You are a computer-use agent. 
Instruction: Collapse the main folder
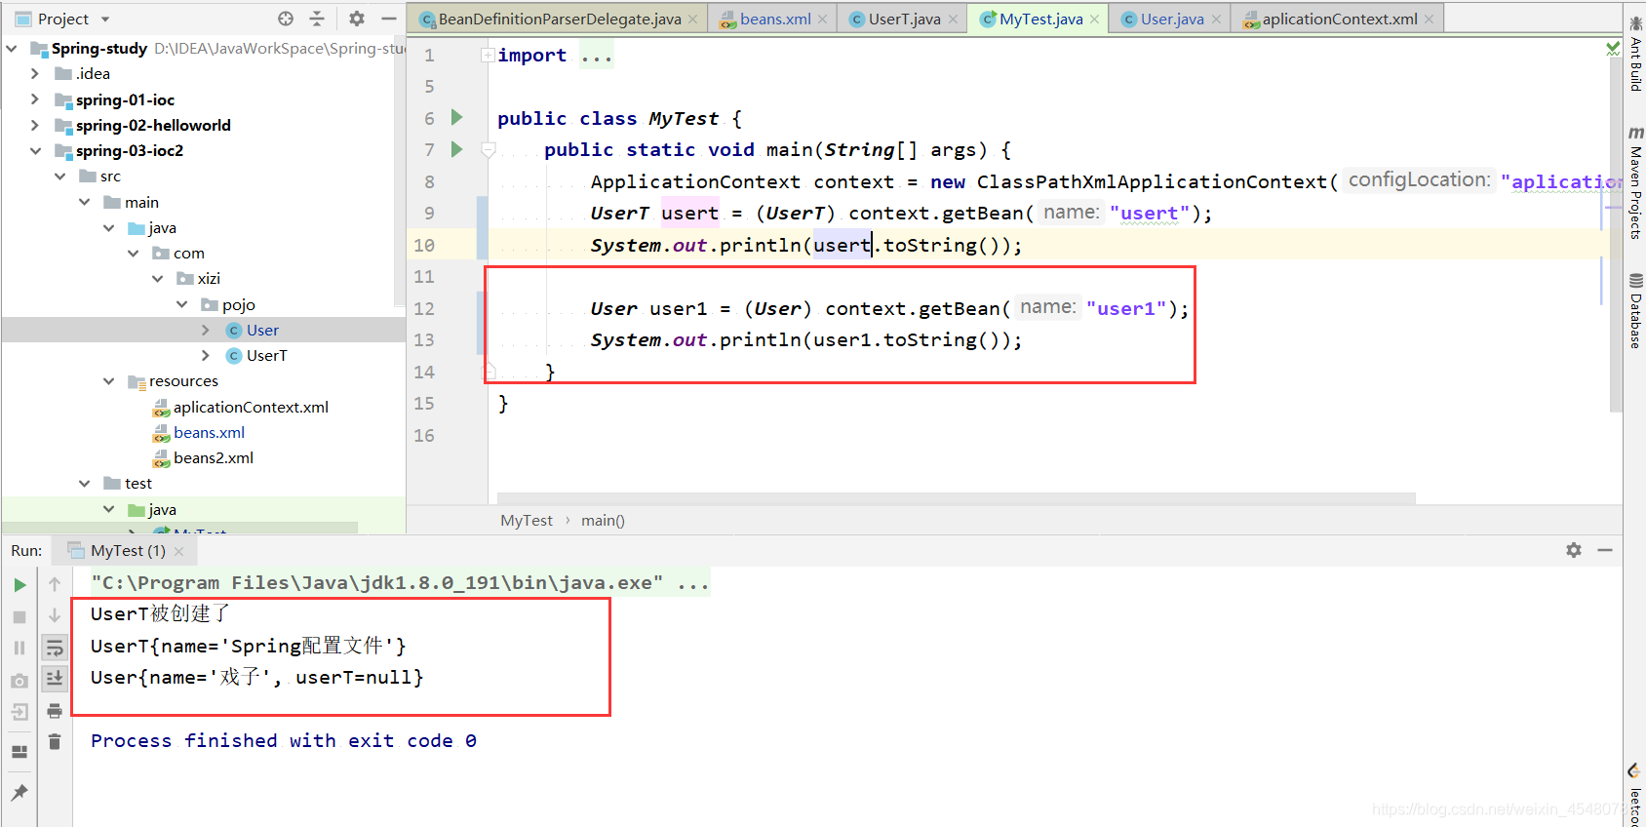point(85,202)
